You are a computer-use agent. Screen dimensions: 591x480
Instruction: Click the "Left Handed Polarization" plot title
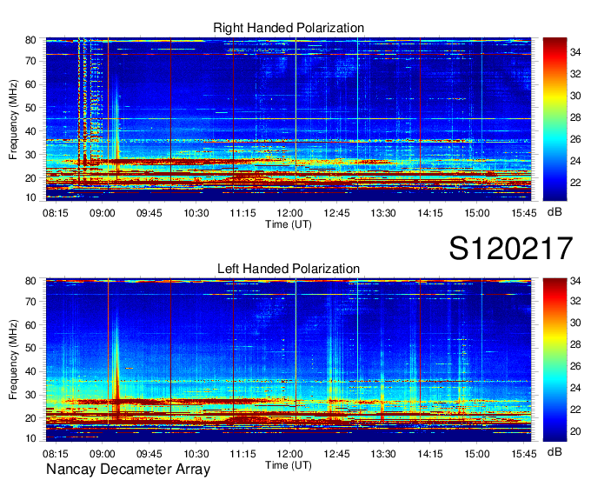click(289, 269)
